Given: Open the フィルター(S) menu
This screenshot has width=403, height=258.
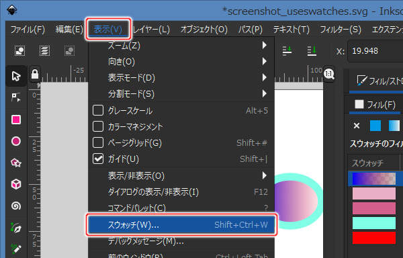Looking at the screenshot, I should (341, 30).
